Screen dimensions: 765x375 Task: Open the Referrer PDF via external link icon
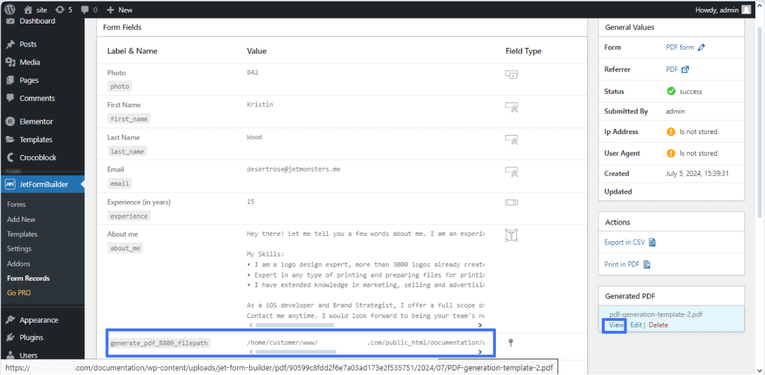tap(683, 69)
